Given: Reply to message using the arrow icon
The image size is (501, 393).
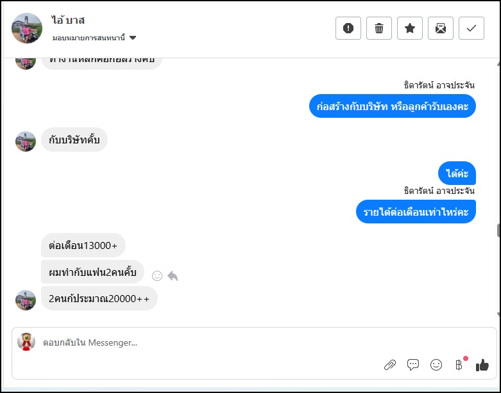Looking at the screenshot, I should tap(173, 276).
